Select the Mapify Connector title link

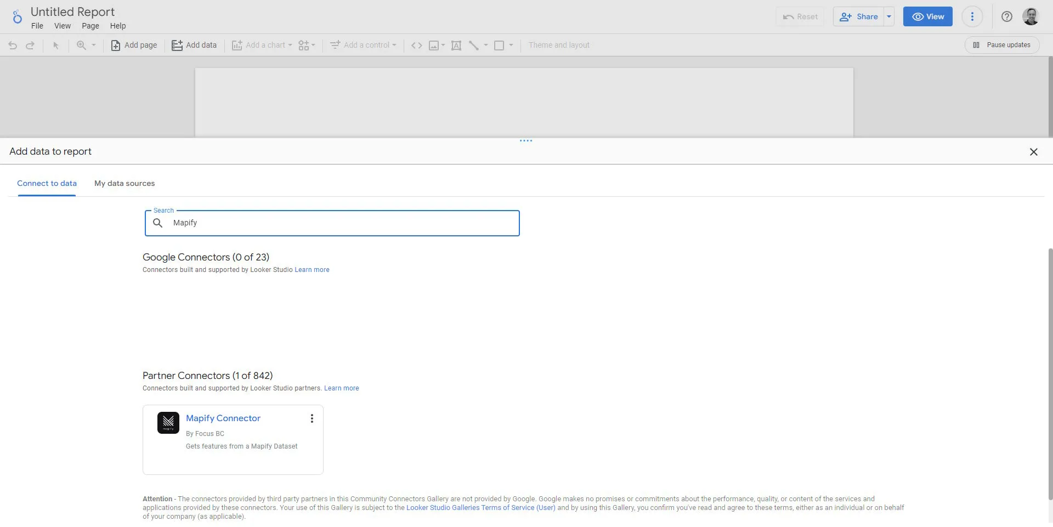(223, 418)
